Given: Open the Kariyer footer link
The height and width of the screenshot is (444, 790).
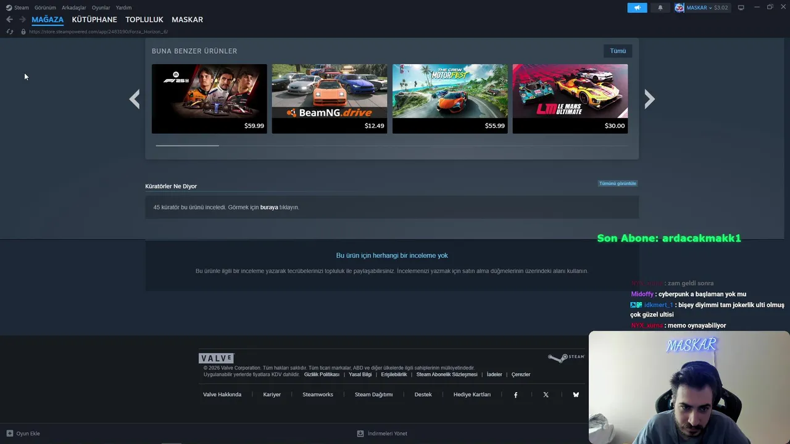Looking at the screenshot, I should pos(272,395).
